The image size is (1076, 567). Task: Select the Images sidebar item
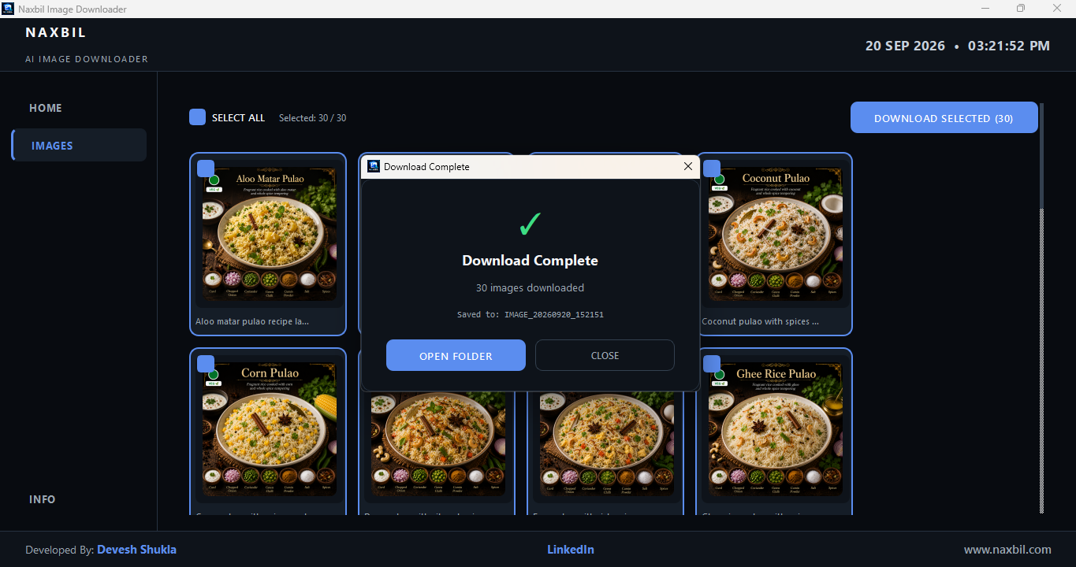pos(79,145)
